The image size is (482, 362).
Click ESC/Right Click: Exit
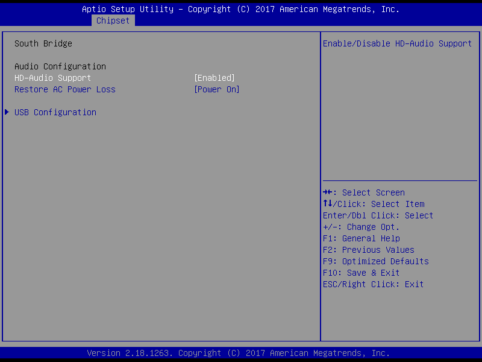[x=373, y=284]
